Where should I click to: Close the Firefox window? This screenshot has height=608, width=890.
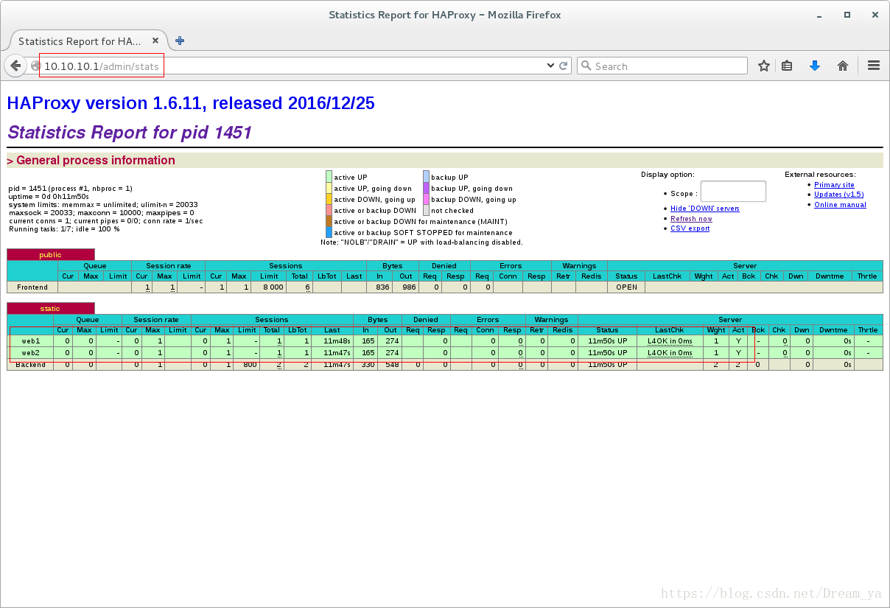(874, 15)
